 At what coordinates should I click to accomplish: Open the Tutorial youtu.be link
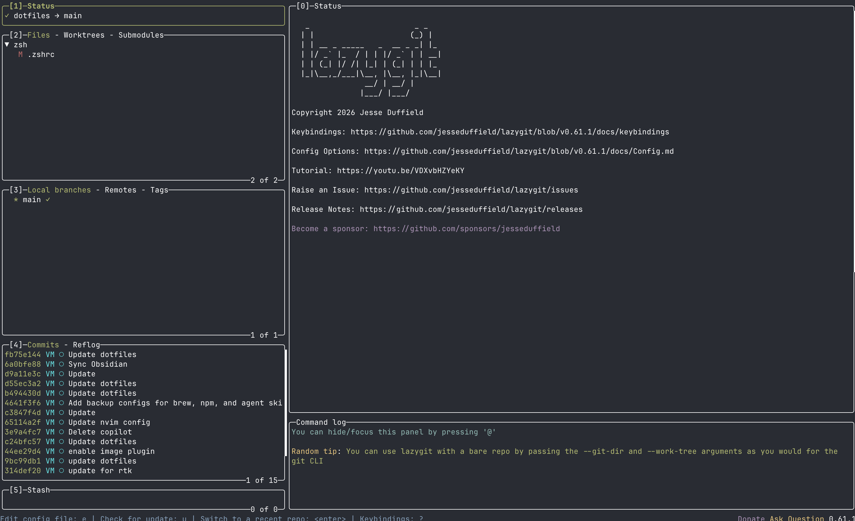click(400, 171)
